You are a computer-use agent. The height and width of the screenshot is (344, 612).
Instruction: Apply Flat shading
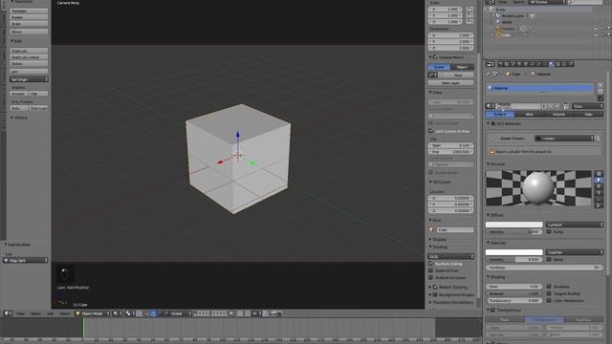[38, 94]
